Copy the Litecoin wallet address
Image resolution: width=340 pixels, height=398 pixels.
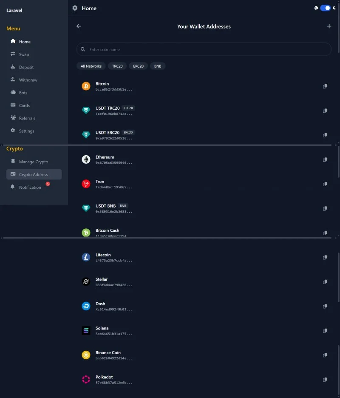point(325,257)
